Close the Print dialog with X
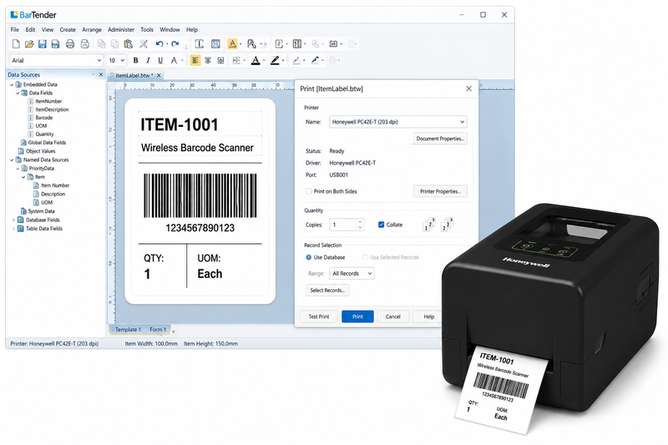 [468, 88]
